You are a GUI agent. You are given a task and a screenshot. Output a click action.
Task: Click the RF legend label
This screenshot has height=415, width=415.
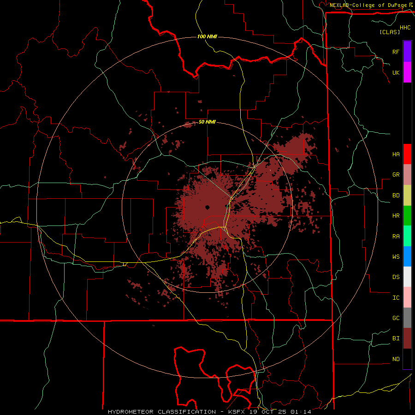point(396,52)
